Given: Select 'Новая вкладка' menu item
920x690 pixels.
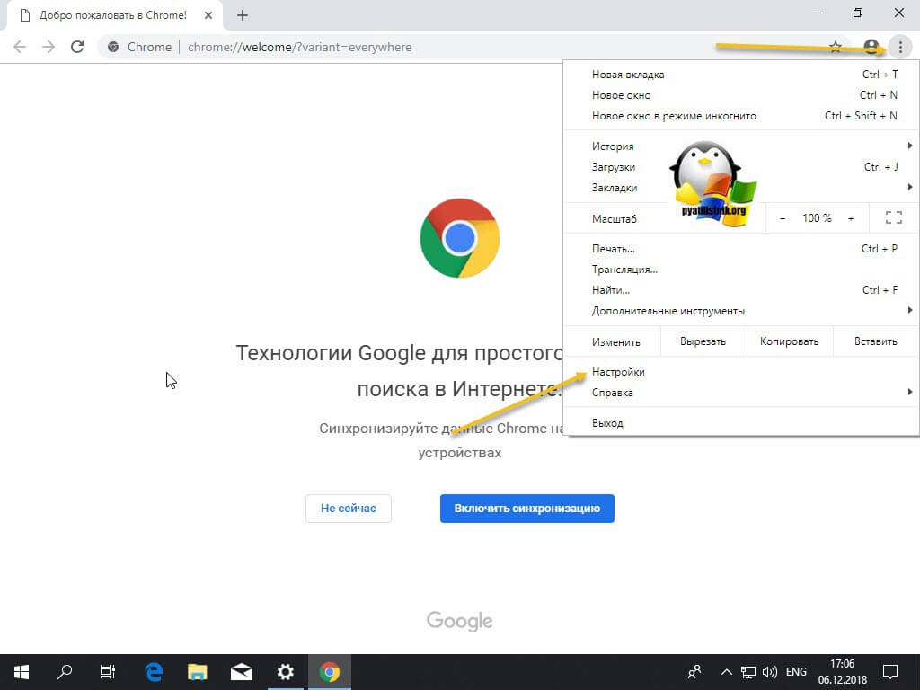Looking at the screenshot, I should 740,75.
